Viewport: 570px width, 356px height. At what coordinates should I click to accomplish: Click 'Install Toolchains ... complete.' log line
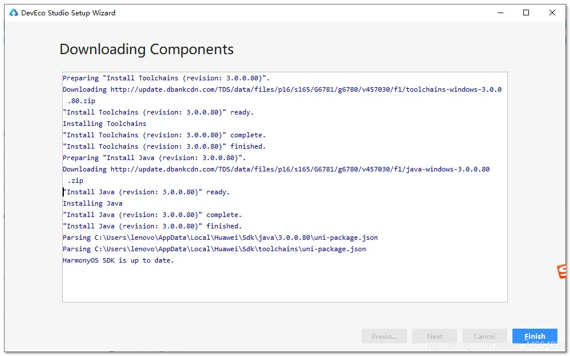(164, 135)
